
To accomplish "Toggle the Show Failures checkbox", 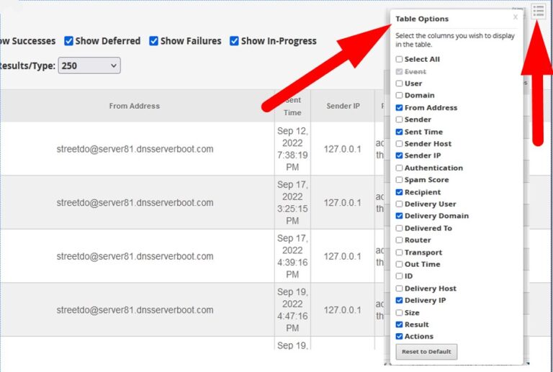I will click(154, 41).
